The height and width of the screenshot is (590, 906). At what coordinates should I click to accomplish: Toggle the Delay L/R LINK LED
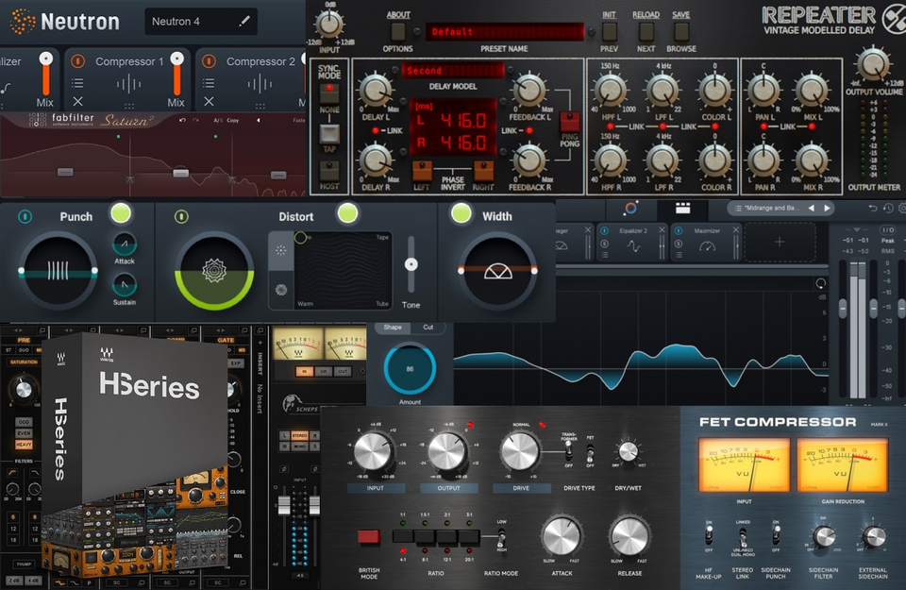coord(376,131)
